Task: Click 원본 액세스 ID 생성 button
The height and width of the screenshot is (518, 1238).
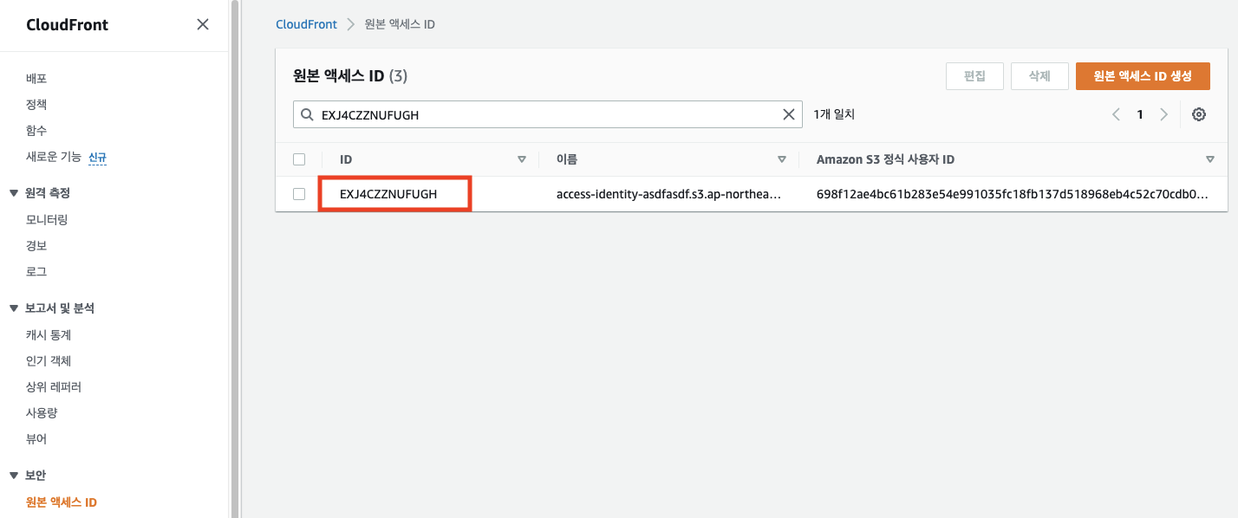Action: pos(1143,76)
